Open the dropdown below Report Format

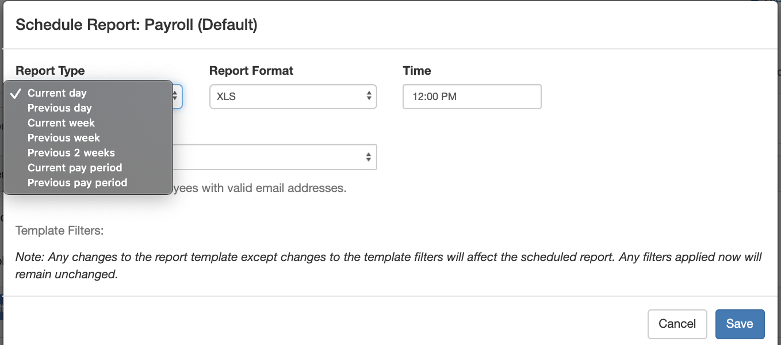point(275,157)
